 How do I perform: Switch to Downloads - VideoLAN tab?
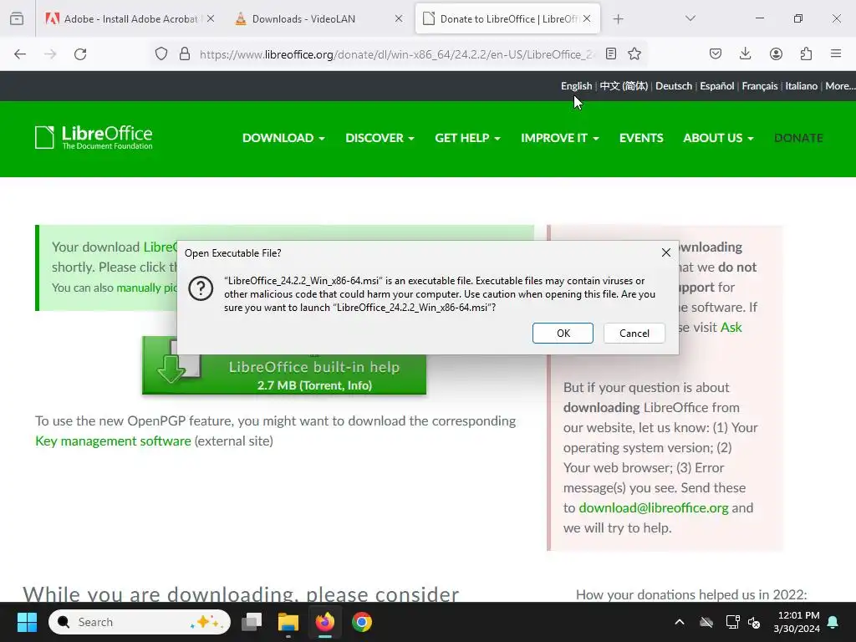tap(318, 18)
